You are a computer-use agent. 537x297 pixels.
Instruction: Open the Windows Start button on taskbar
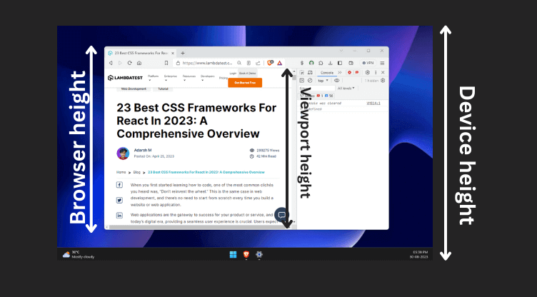click(x=233, y=254)
